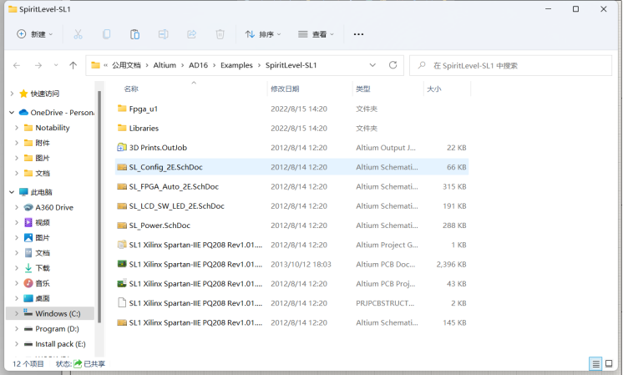Open the three-dot more options menu
Image resolution: width=623 pixels, height=375 pixels.
358,34
